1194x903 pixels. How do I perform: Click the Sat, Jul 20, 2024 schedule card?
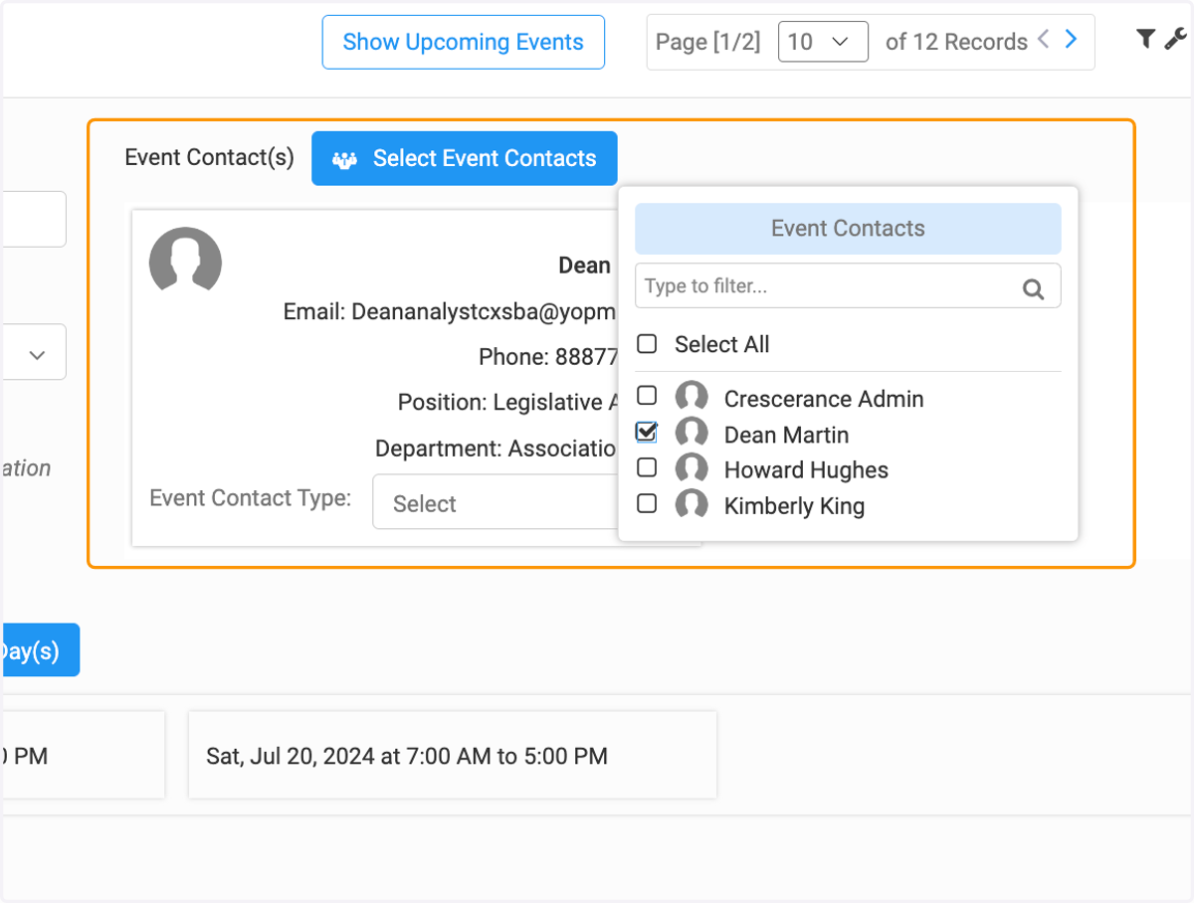click(453, 755)
